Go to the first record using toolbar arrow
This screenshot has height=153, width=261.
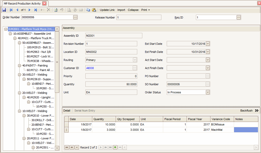[11, 10]
